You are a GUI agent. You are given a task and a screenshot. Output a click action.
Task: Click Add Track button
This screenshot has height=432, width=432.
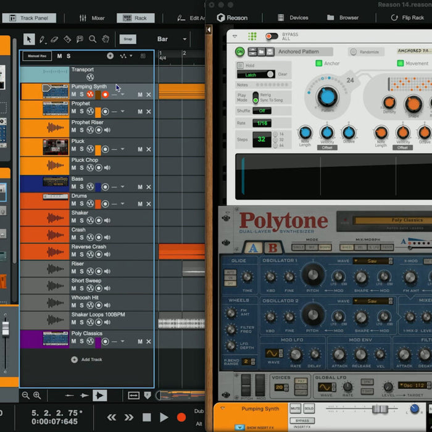[x=86, y=360]
